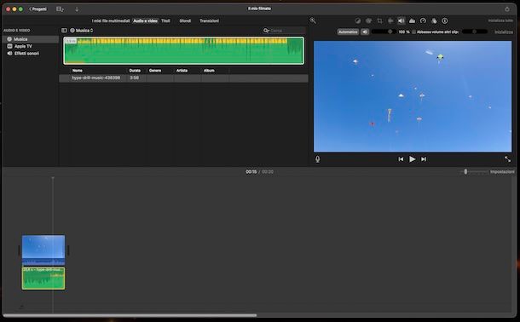
Task: Click the timeline horizontal scrollbar
Action: [130, 315]
